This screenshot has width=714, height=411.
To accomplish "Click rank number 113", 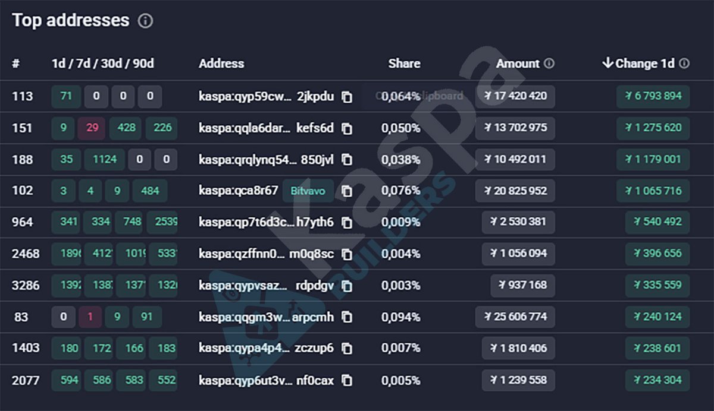I will [22, 96].
